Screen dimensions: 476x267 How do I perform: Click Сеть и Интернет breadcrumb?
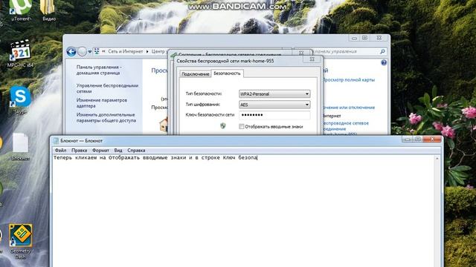(x=126, y=51)
